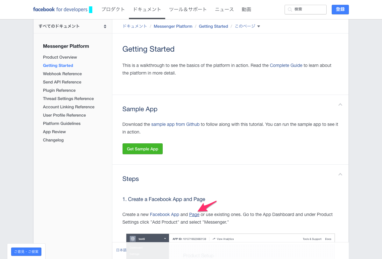
Task: Type in the 検索 search field
Action: [309, 10]
